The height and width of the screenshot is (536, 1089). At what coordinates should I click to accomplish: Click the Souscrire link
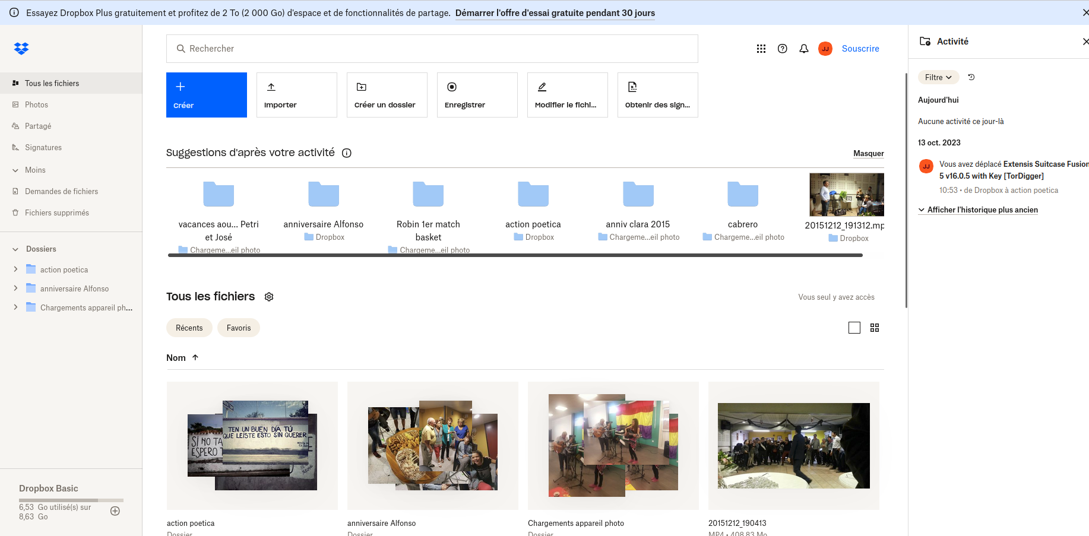[x=860, y=49]
